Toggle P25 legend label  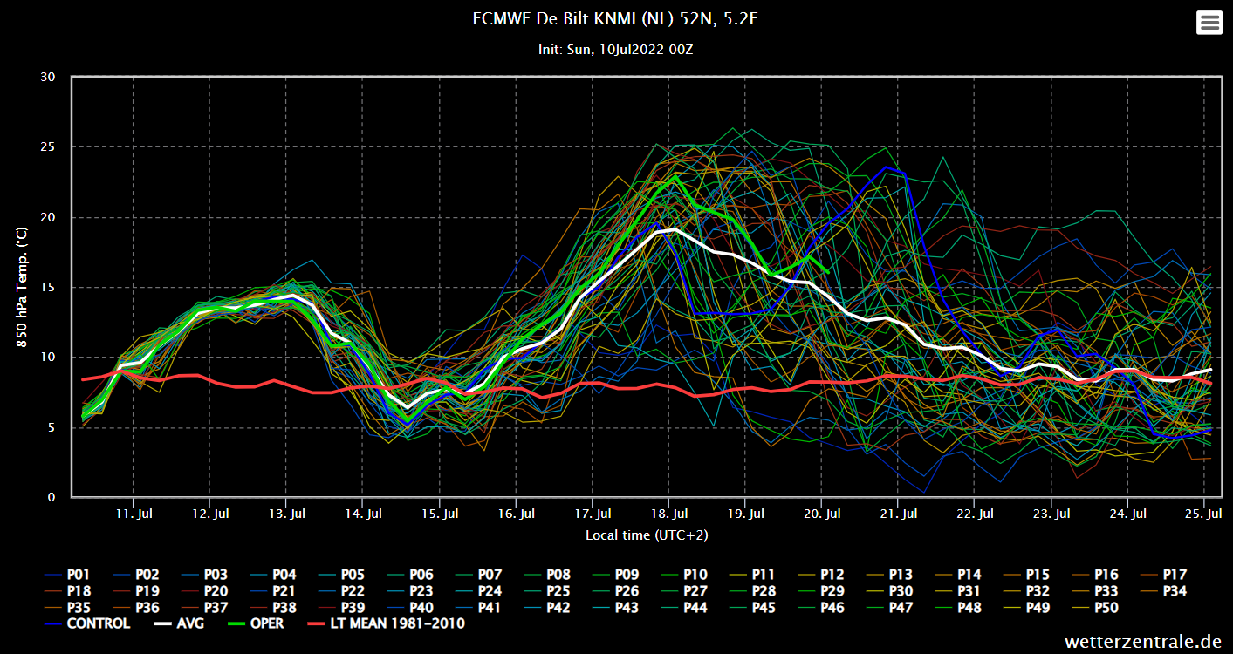546,591
